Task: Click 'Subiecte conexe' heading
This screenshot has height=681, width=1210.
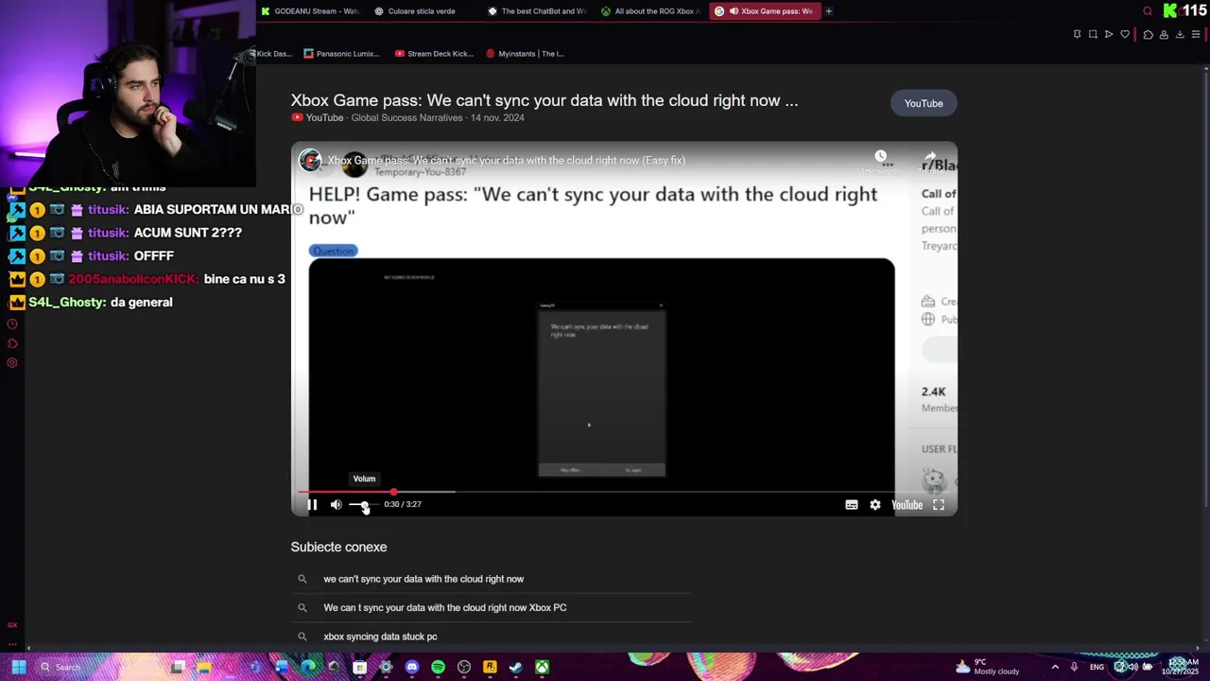Action: [x=338, y=547]
